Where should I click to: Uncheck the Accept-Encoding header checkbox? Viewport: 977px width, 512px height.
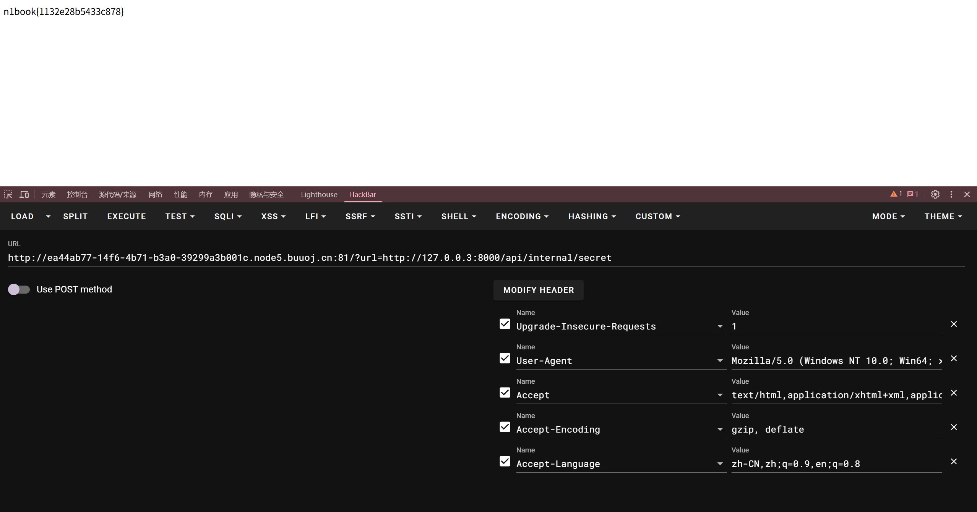(505, 427)
